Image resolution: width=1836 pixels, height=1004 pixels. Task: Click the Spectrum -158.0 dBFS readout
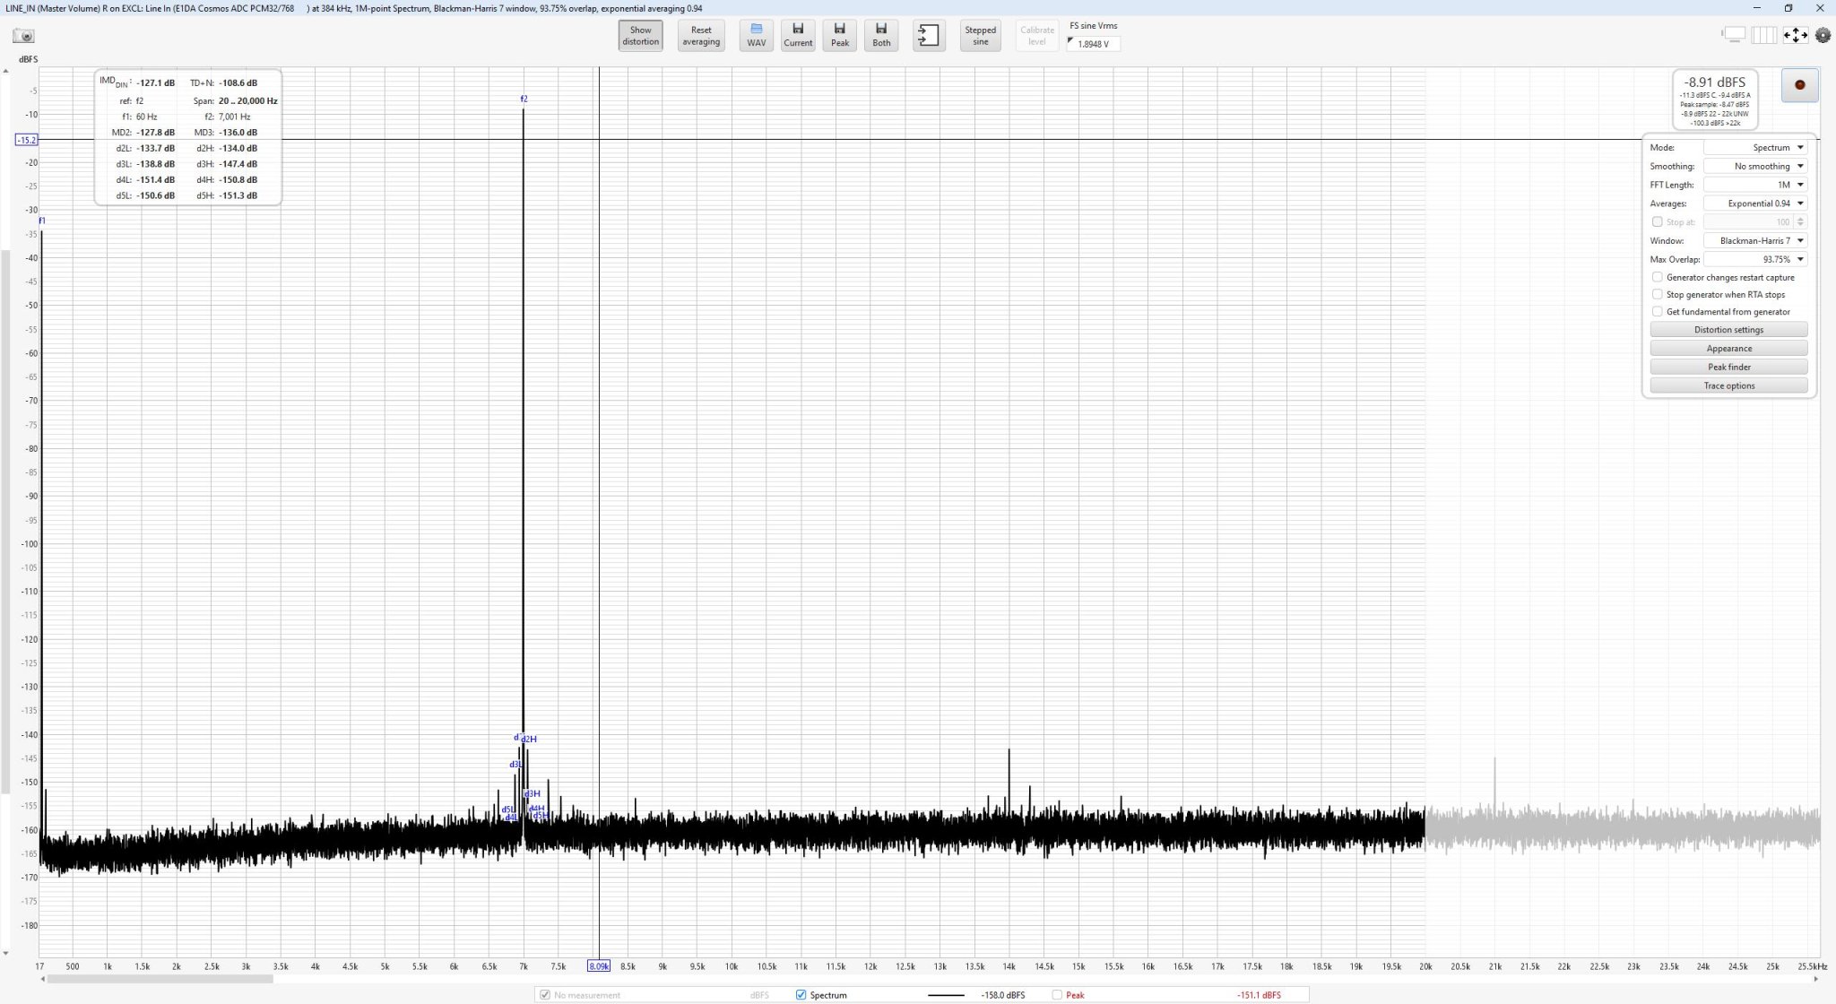(1002, 995)
